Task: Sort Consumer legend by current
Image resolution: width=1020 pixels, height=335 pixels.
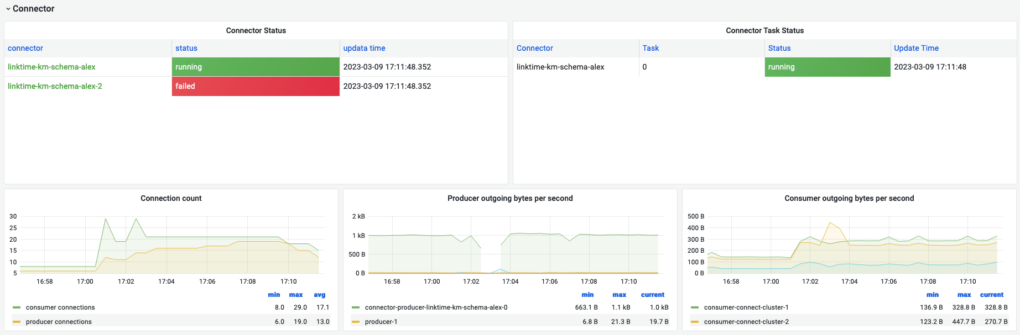Action: pyautogui.click(x=992, y=295)
